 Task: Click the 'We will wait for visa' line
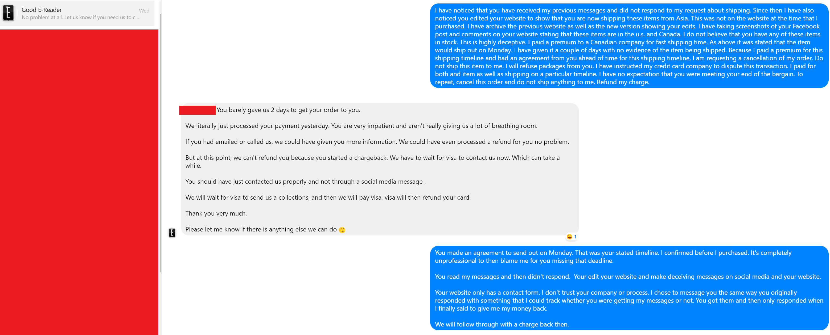point(328,197)
